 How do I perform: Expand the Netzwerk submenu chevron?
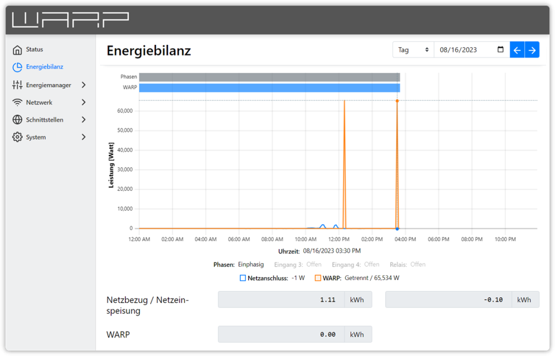click(84, 103)
